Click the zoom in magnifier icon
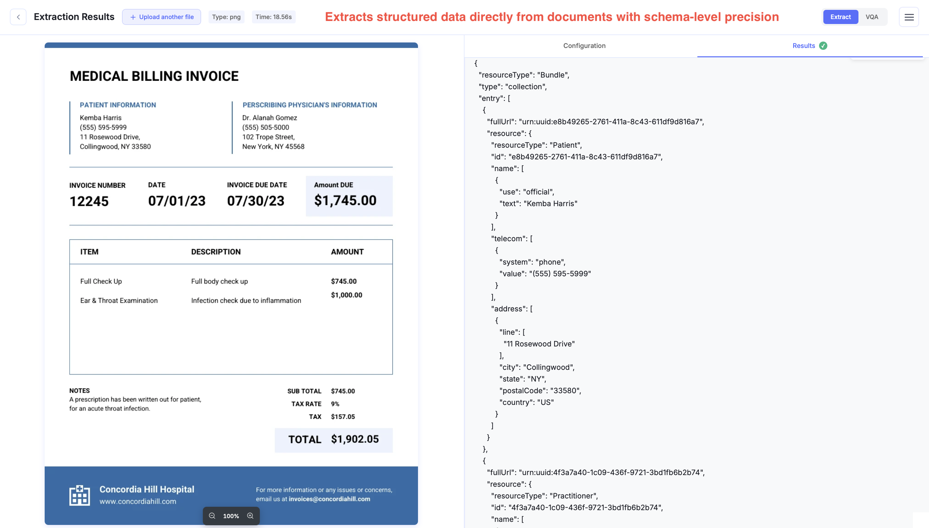 coord(250,516)
